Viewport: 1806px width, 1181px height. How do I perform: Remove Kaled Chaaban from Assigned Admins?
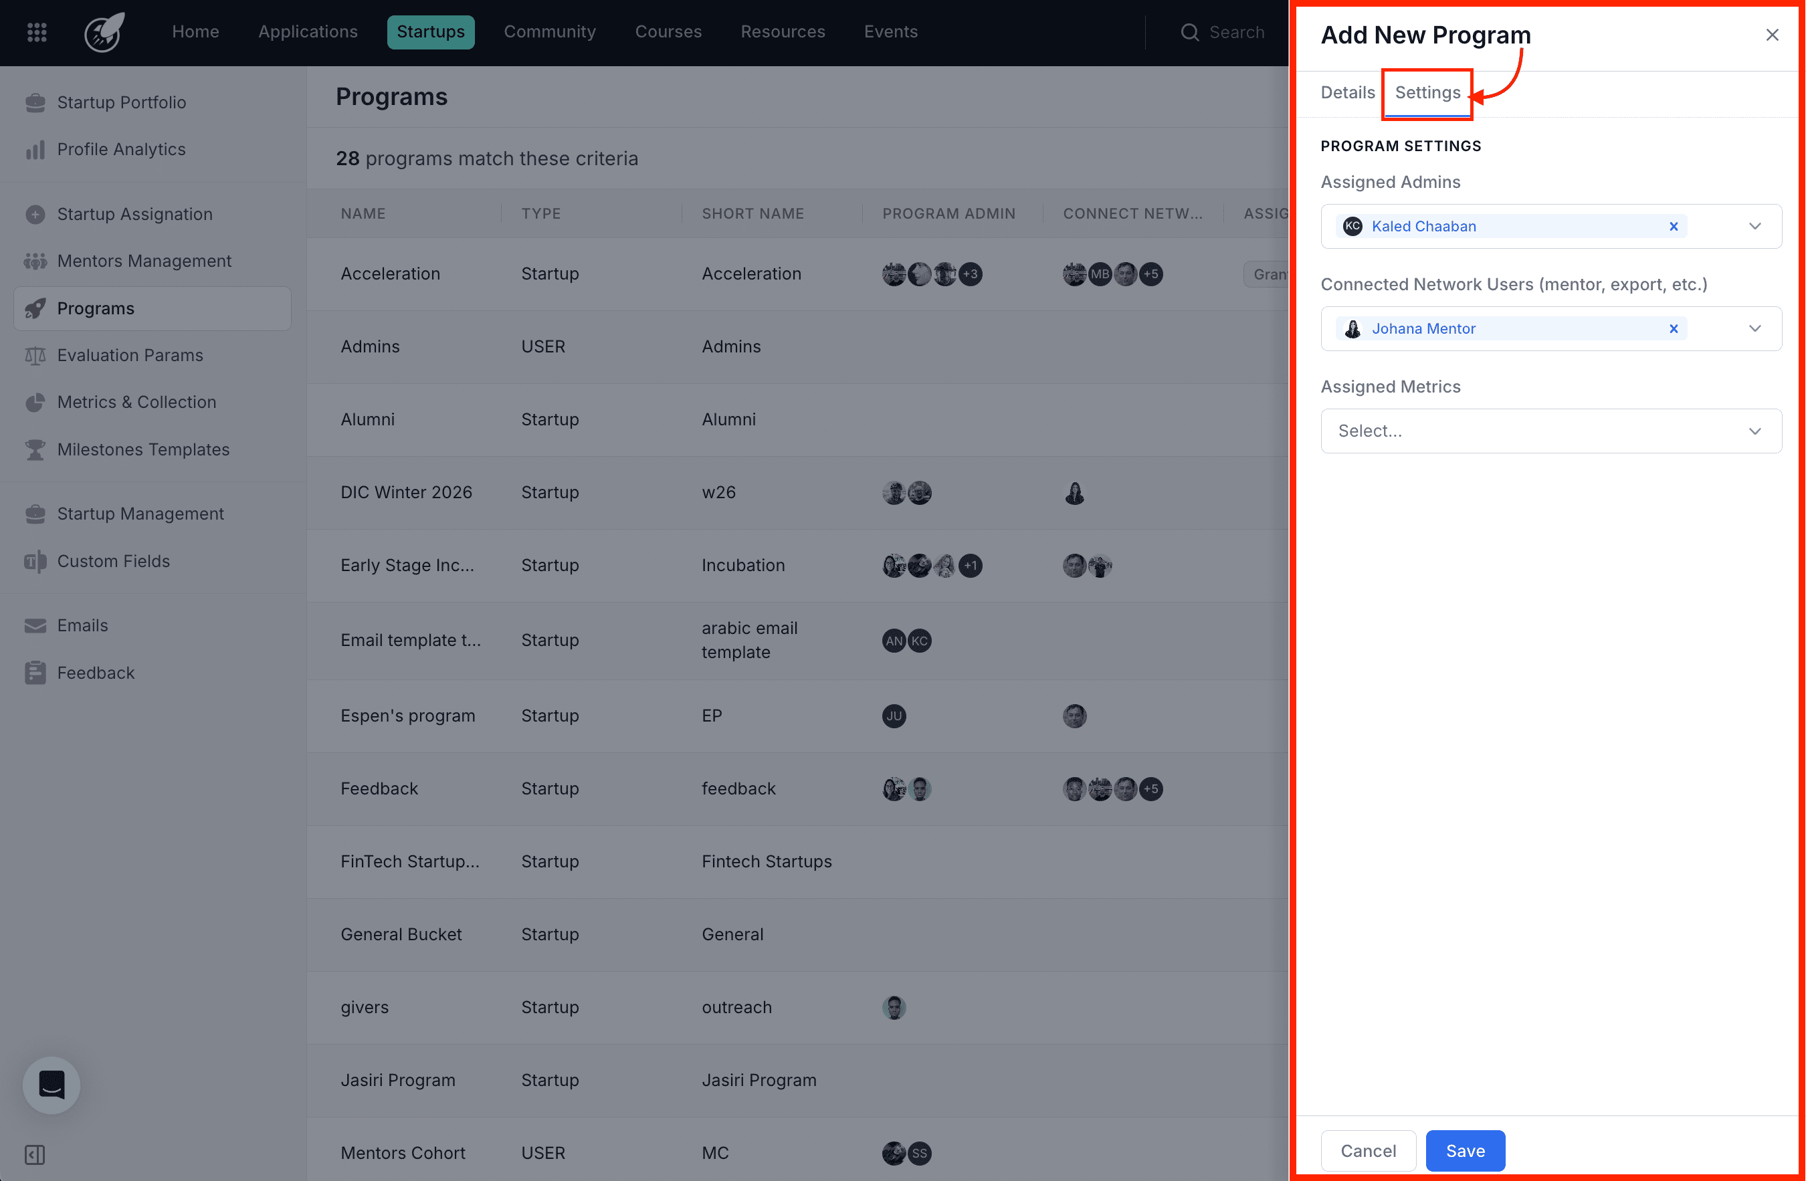pos(1674,226)
